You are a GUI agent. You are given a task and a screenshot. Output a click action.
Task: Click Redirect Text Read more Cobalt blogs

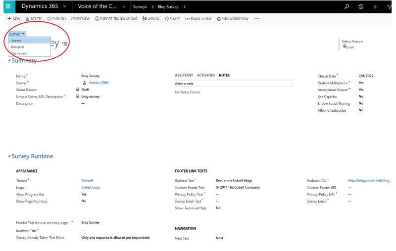click(234, 180)
